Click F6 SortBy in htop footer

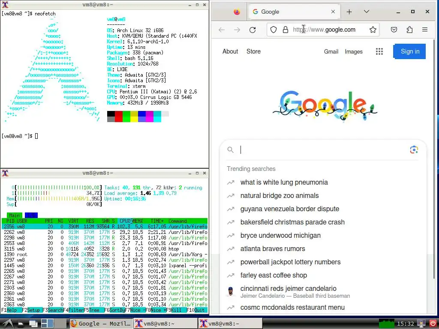coord(114,310)
